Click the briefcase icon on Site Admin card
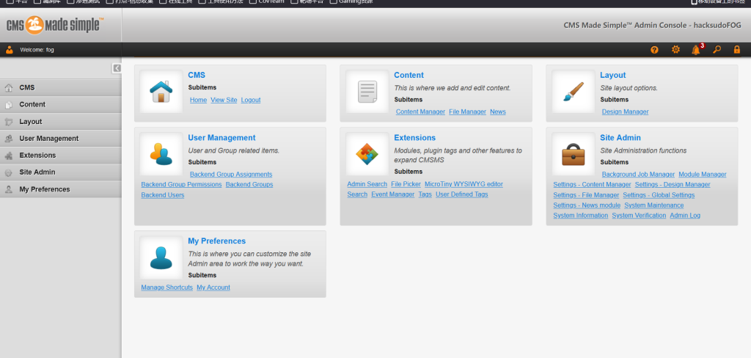Screen dimensions: 751x358 (x=574, y=154)
